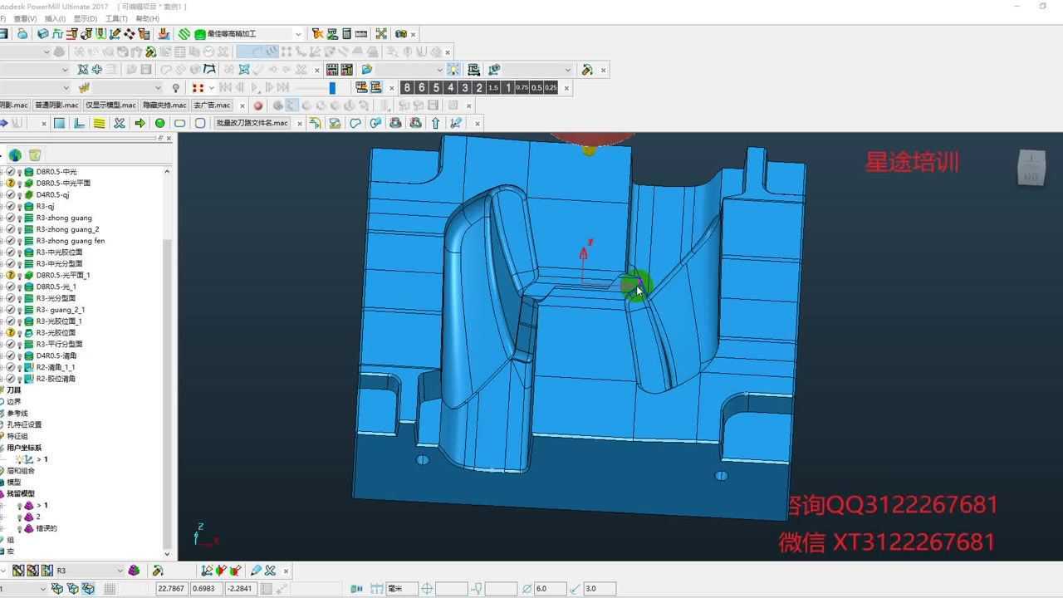This screenshot has height=598, width=1063.
Task: Click the green arrow icon in macro toolbar
Action: (x=140, y=123)
